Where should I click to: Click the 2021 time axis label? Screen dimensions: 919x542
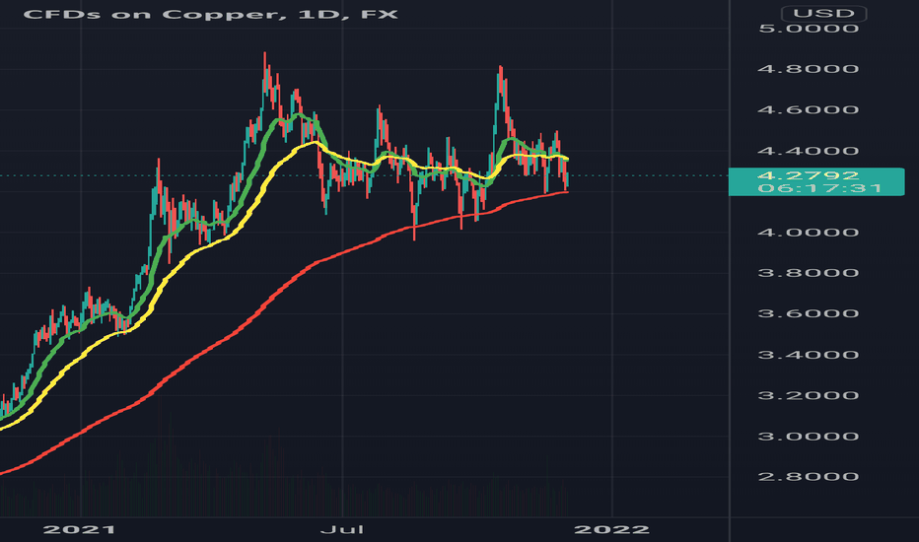point(80,530)
